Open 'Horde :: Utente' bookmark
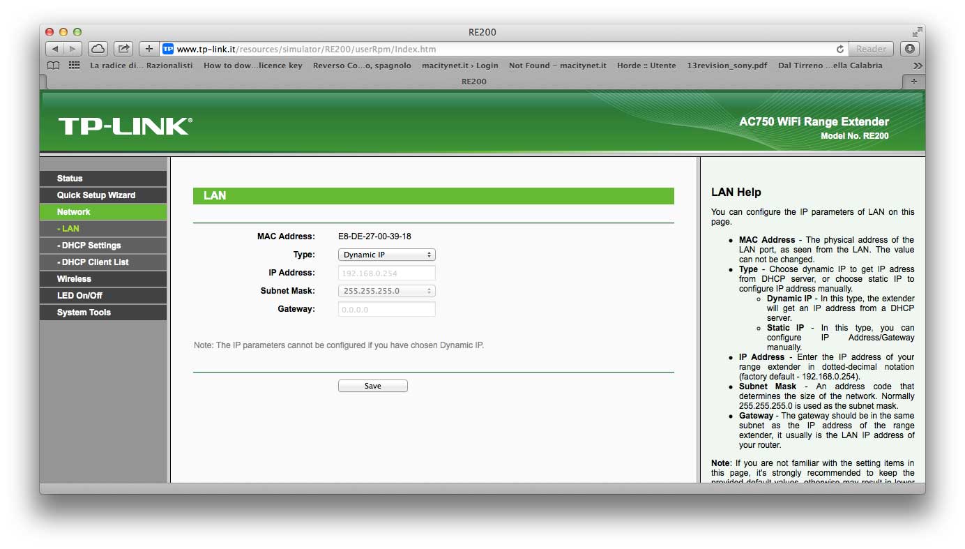This screenshot has height=549, width=965. pos(646,66)
